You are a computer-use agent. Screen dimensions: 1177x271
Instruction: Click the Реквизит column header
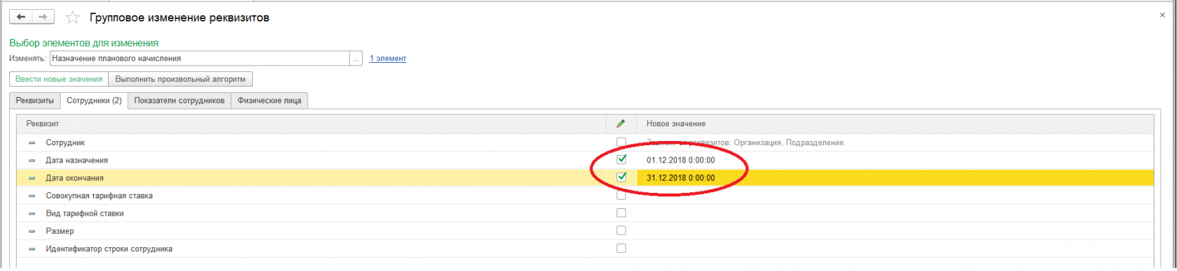tap(312, 124)
